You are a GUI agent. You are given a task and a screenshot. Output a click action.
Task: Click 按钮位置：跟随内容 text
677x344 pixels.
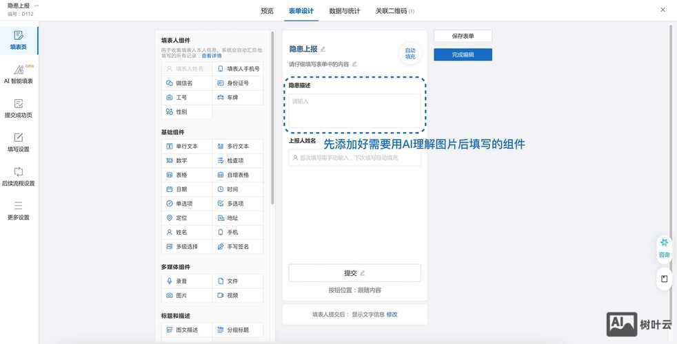click(x=354, y=290)
